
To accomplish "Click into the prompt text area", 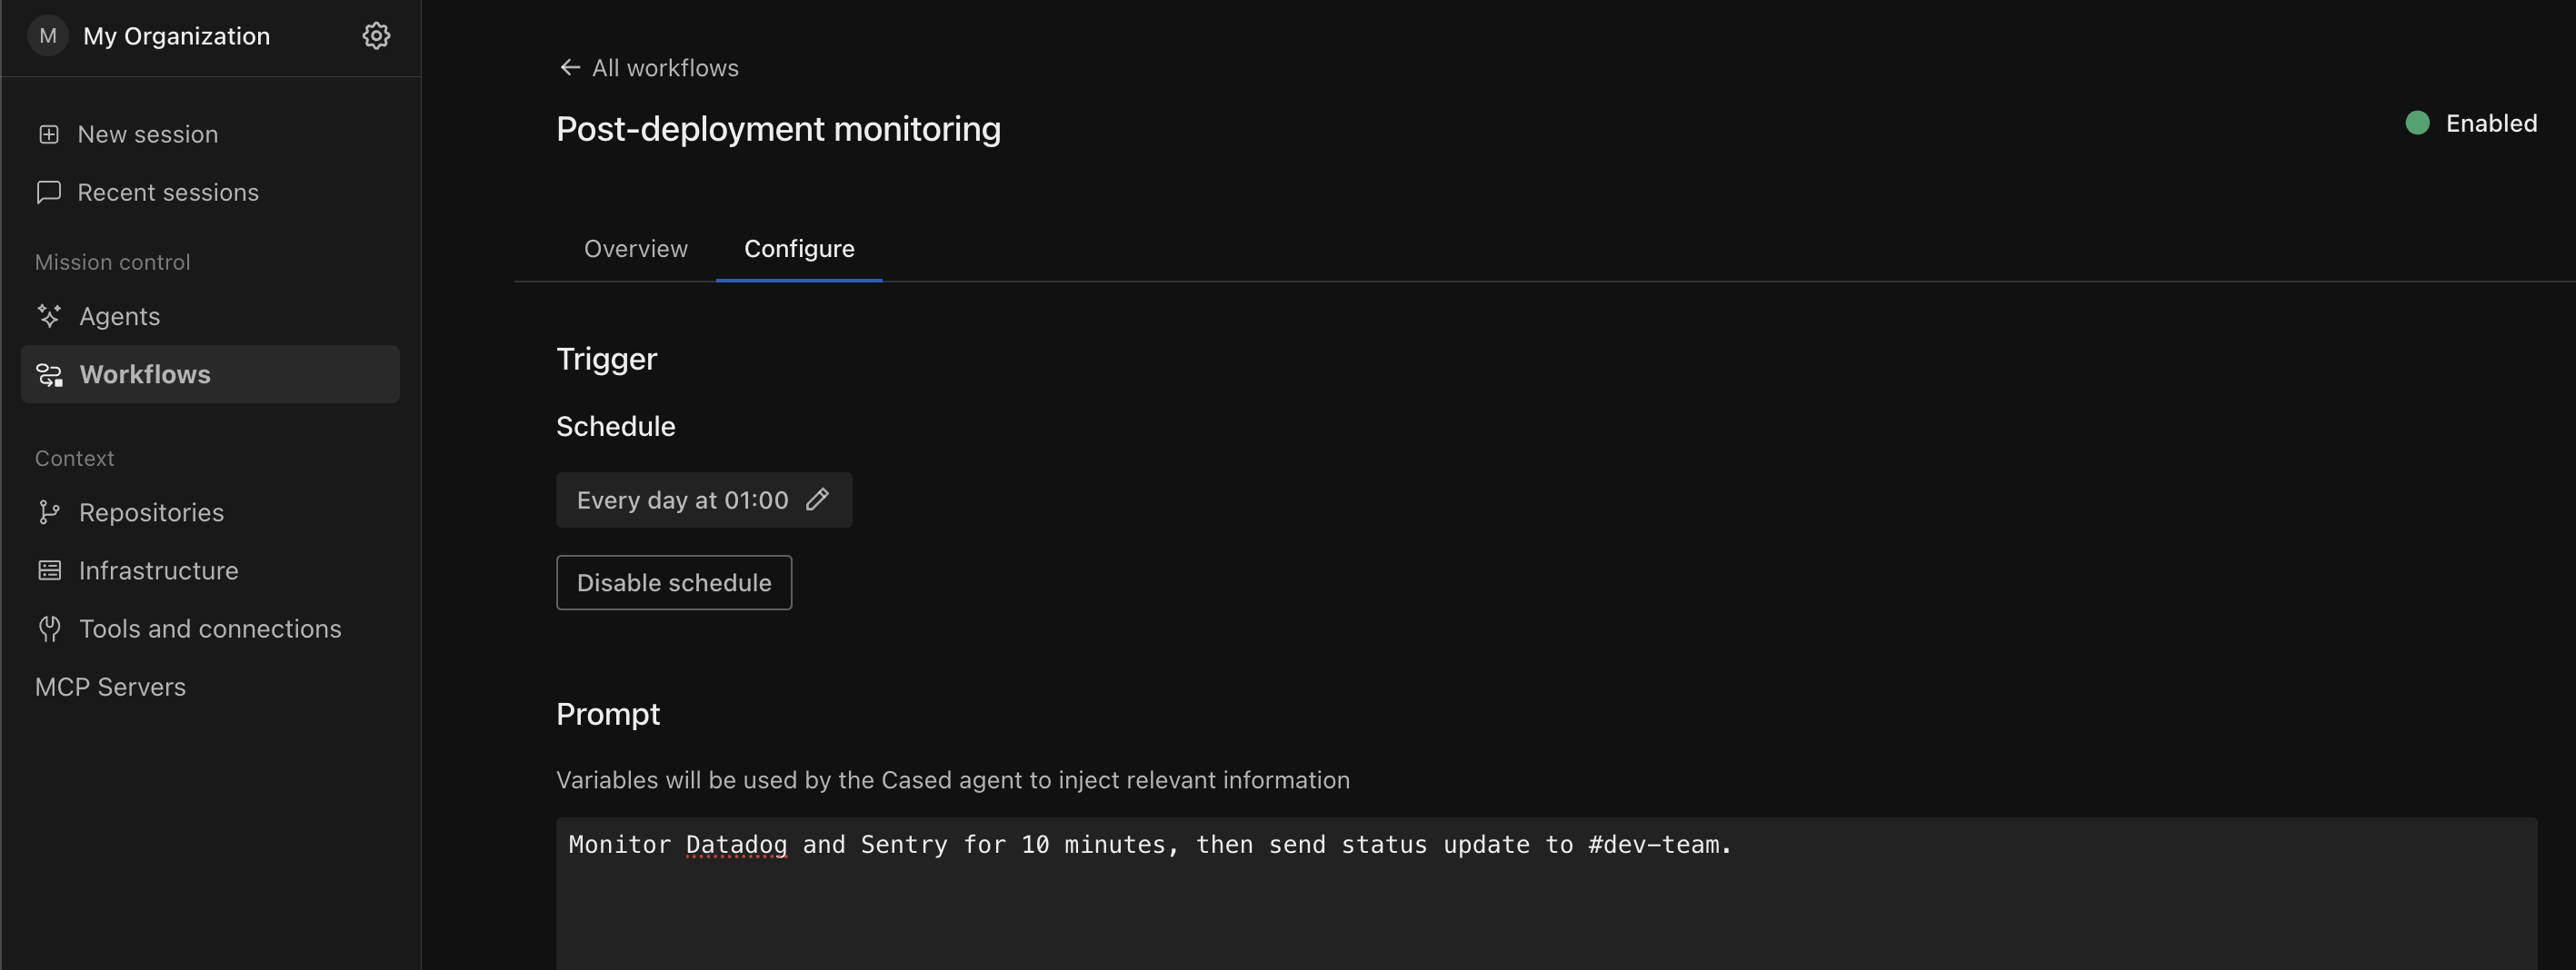I will point(1546,893).
